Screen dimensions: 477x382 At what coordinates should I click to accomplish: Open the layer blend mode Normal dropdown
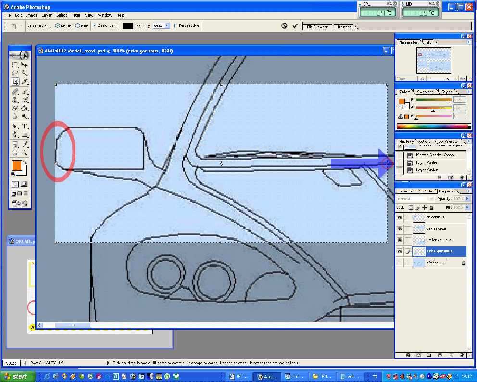click(x=416, y=199)
